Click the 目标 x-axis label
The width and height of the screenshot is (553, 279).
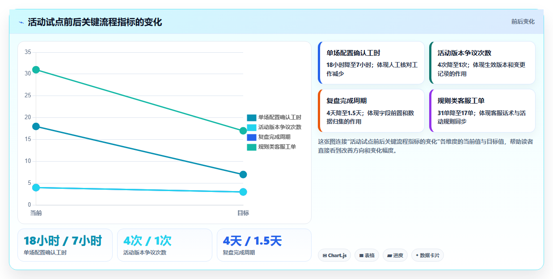[x=243, y=213]
